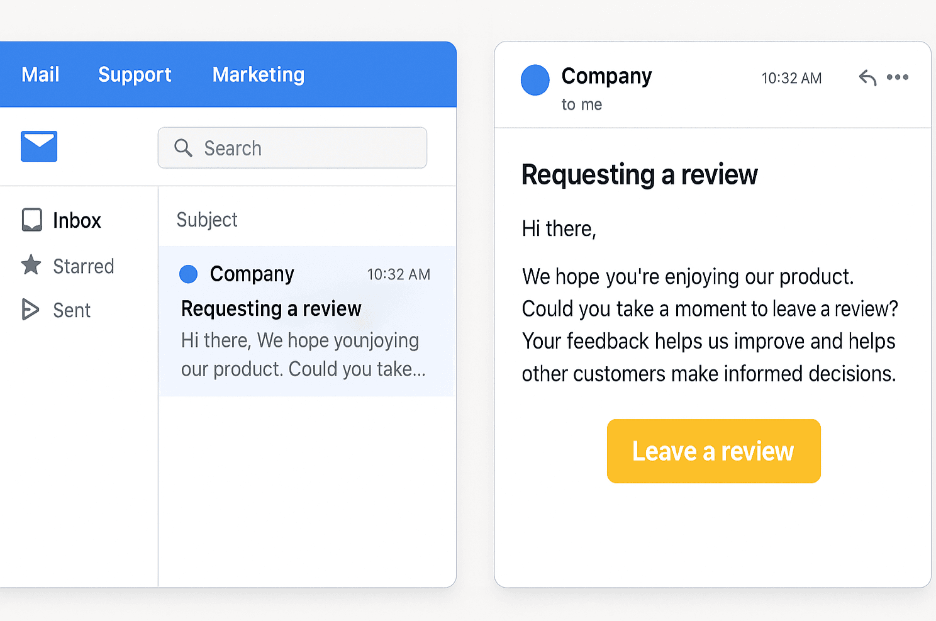Toggle the unread blue dot on Company email
Image resolution: width=936 pixels, height=621 pixels.
click(x=187, y=274)
